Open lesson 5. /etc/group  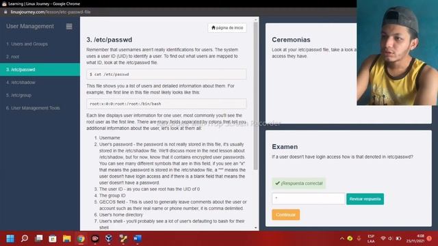coord(18,95)
